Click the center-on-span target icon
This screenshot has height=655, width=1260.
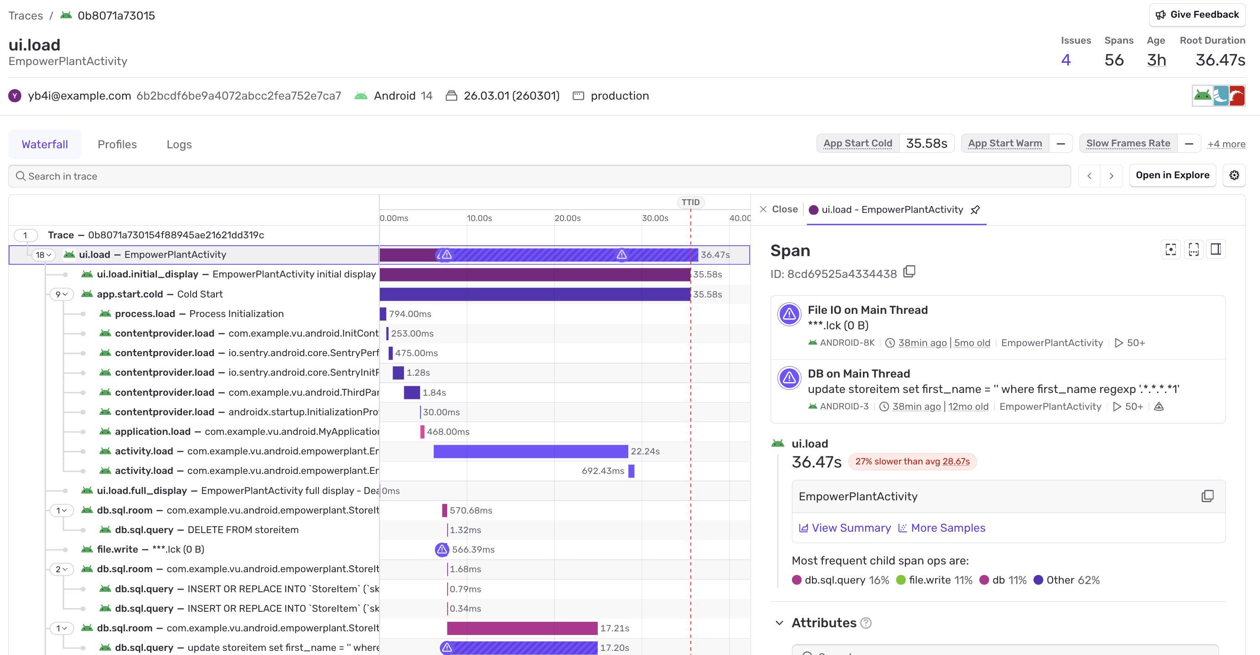click(1170, 249)
